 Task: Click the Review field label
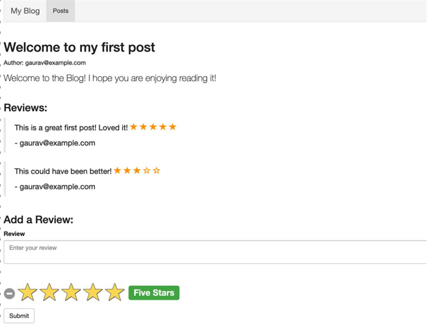(14, 234)
